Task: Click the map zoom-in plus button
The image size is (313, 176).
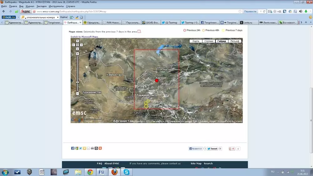Action: coord(77,54)
